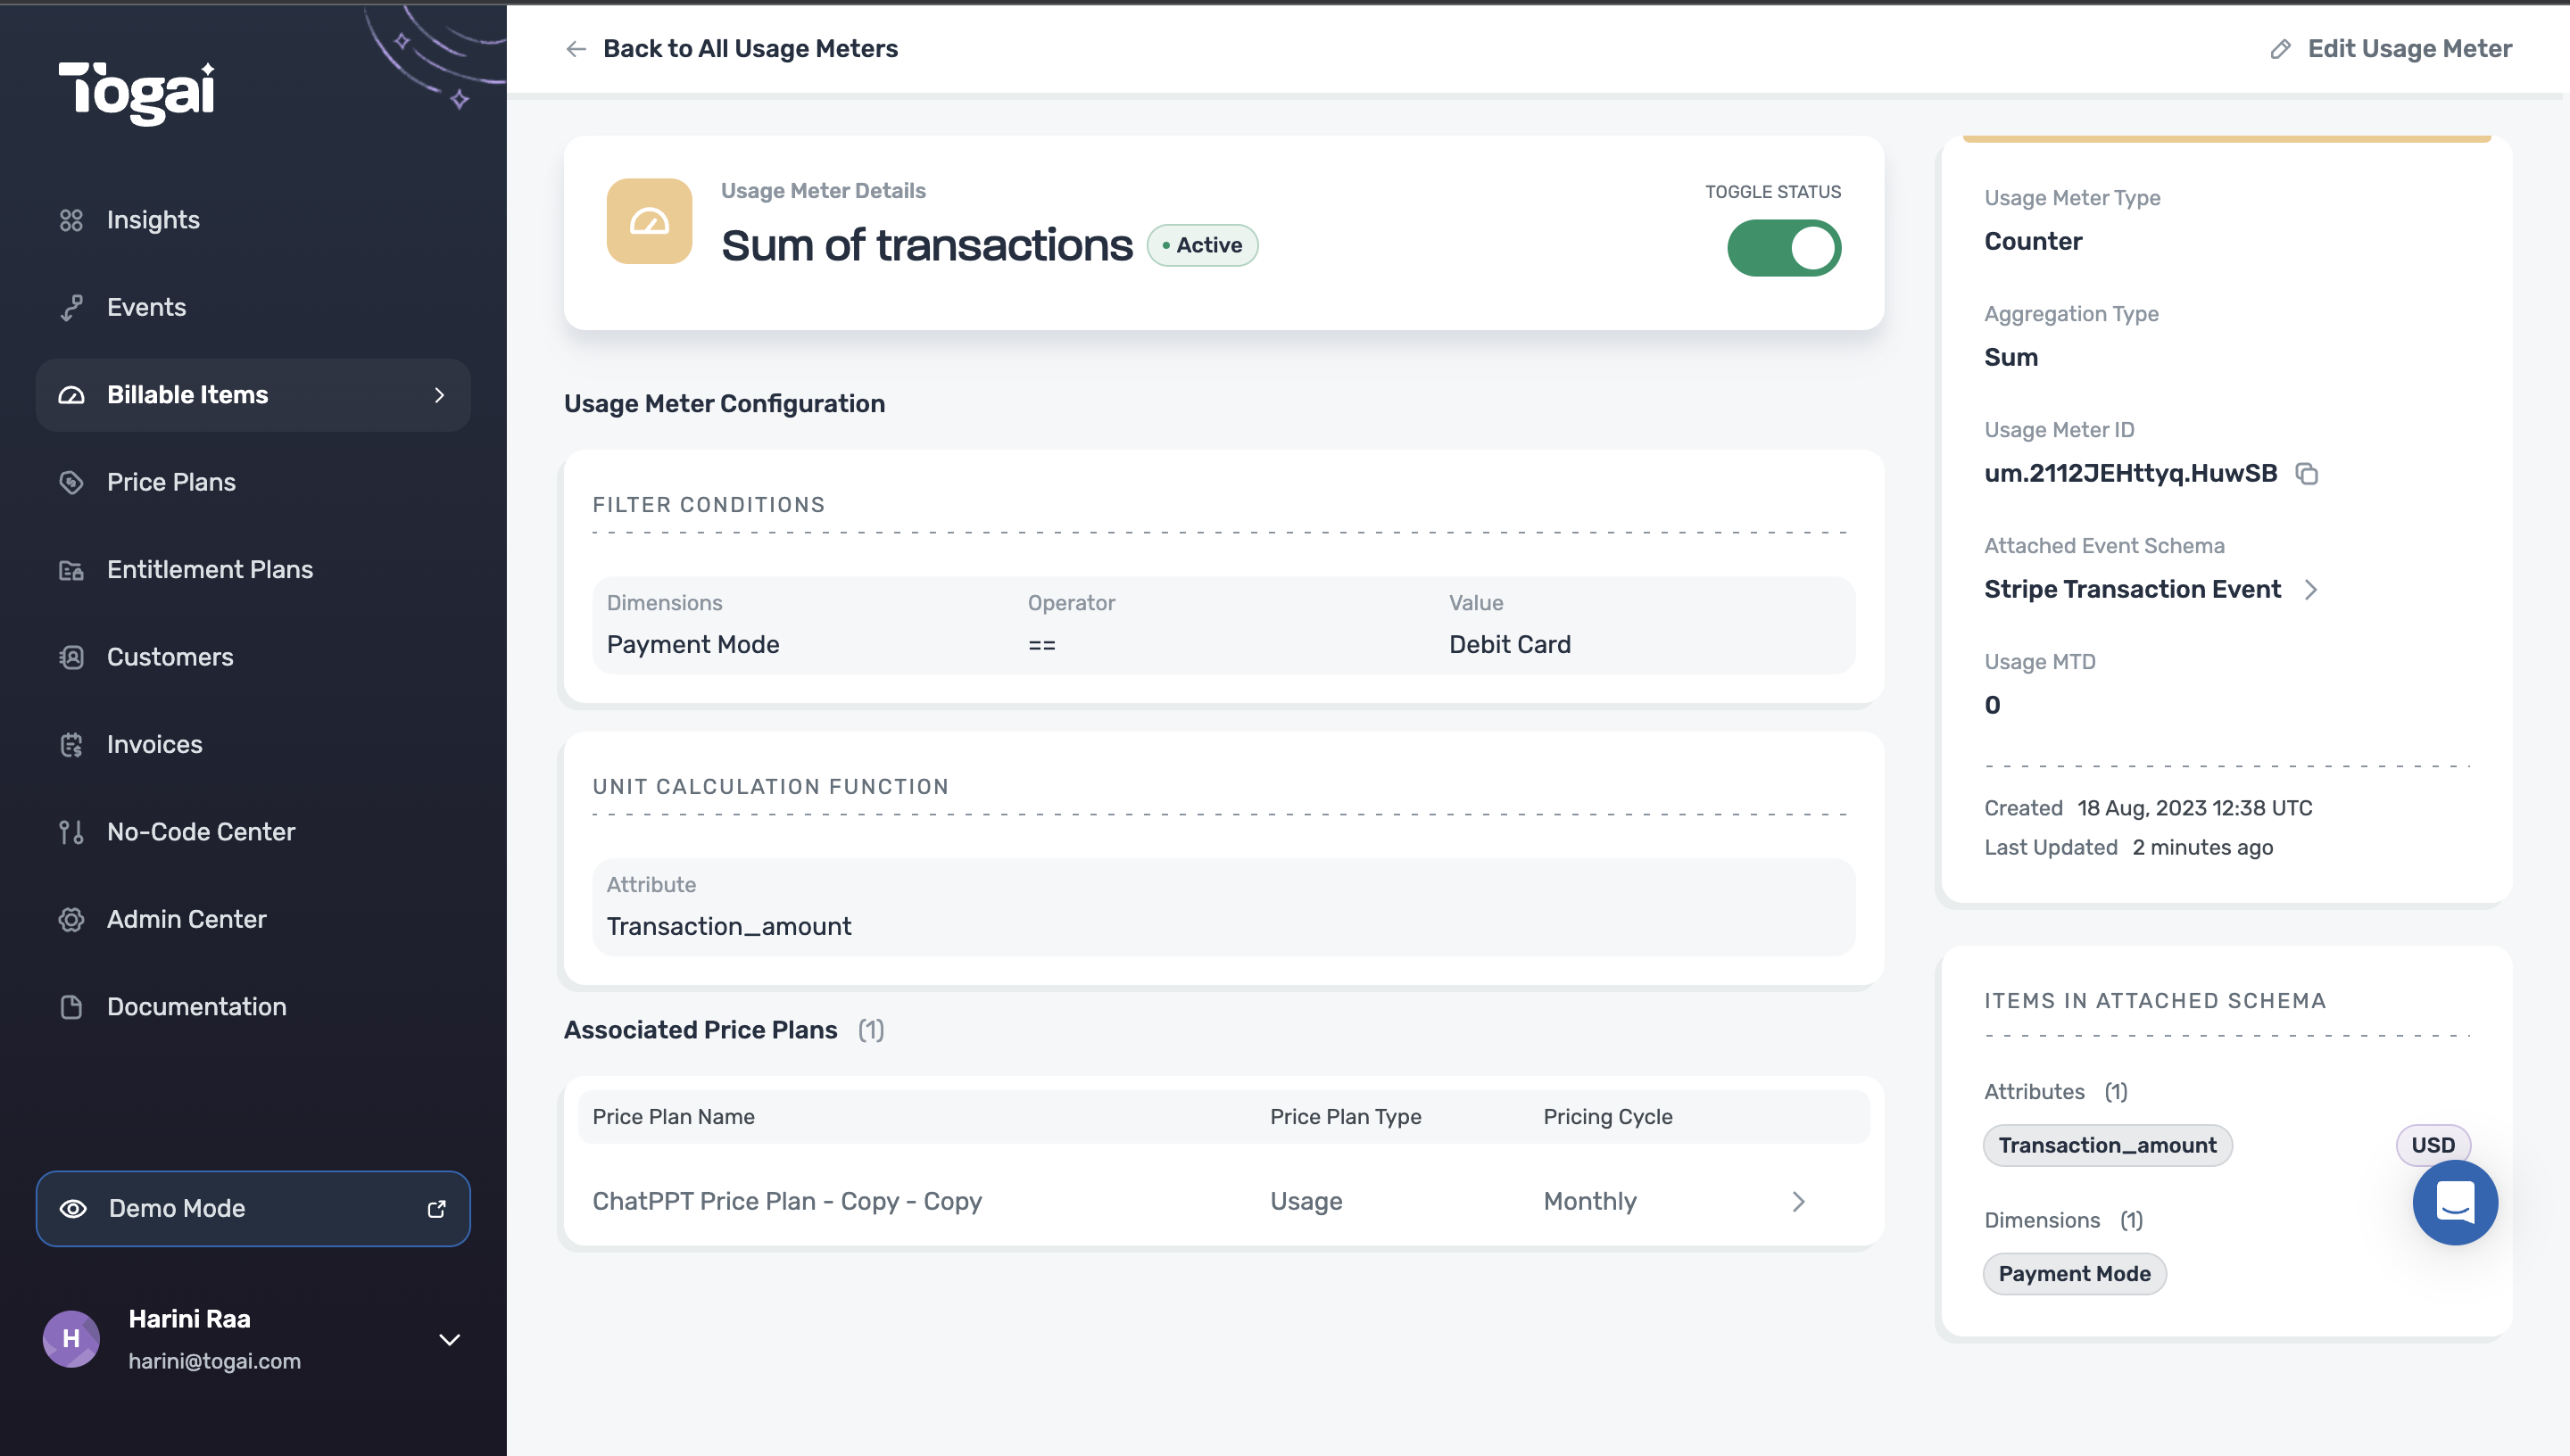Open Admin Center
The height and width of the screenshot is (1456, 2570).
[253, 920]
